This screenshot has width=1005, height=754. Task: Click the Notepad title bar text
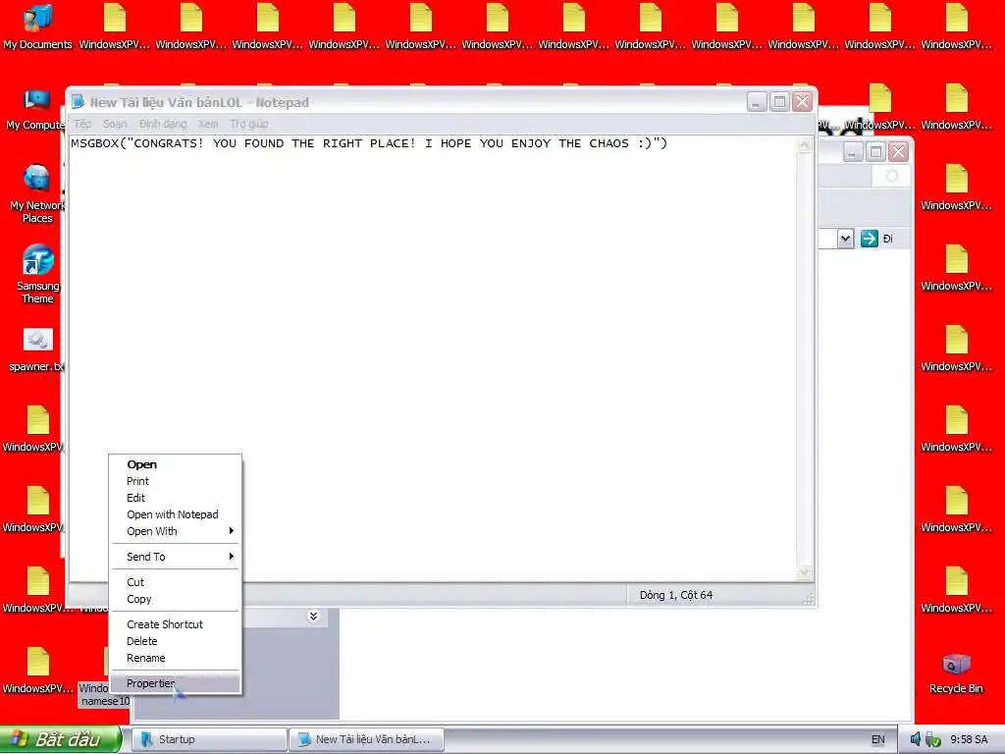199,102
